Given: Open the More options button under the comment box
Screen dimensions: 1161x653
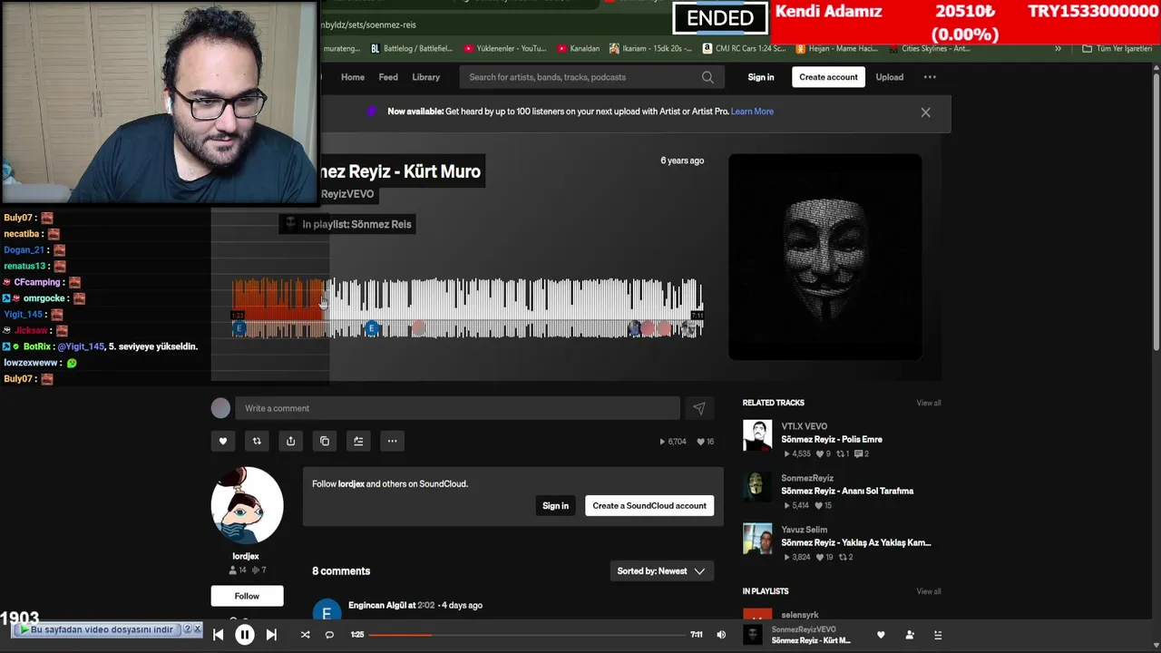Looking at the screenshot, I should point(392,441).
